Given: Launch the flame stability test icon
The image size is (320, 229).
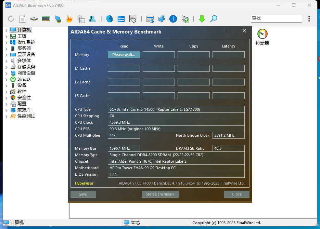Looking at the screenshot, I should click(69, 19).
